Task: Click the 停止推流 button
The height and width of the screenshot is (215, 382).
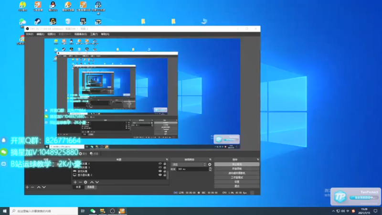Action: (x=237, y=164)
